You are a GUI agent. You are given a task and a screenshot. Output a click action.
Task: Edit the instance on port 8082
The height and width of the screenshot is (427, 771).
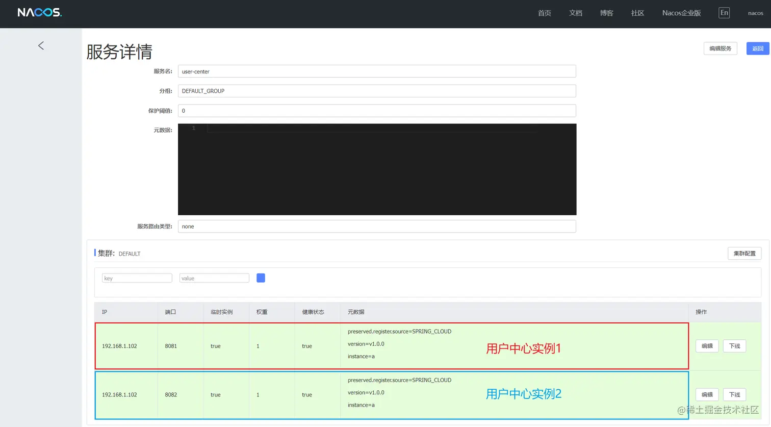coord(707,395)
